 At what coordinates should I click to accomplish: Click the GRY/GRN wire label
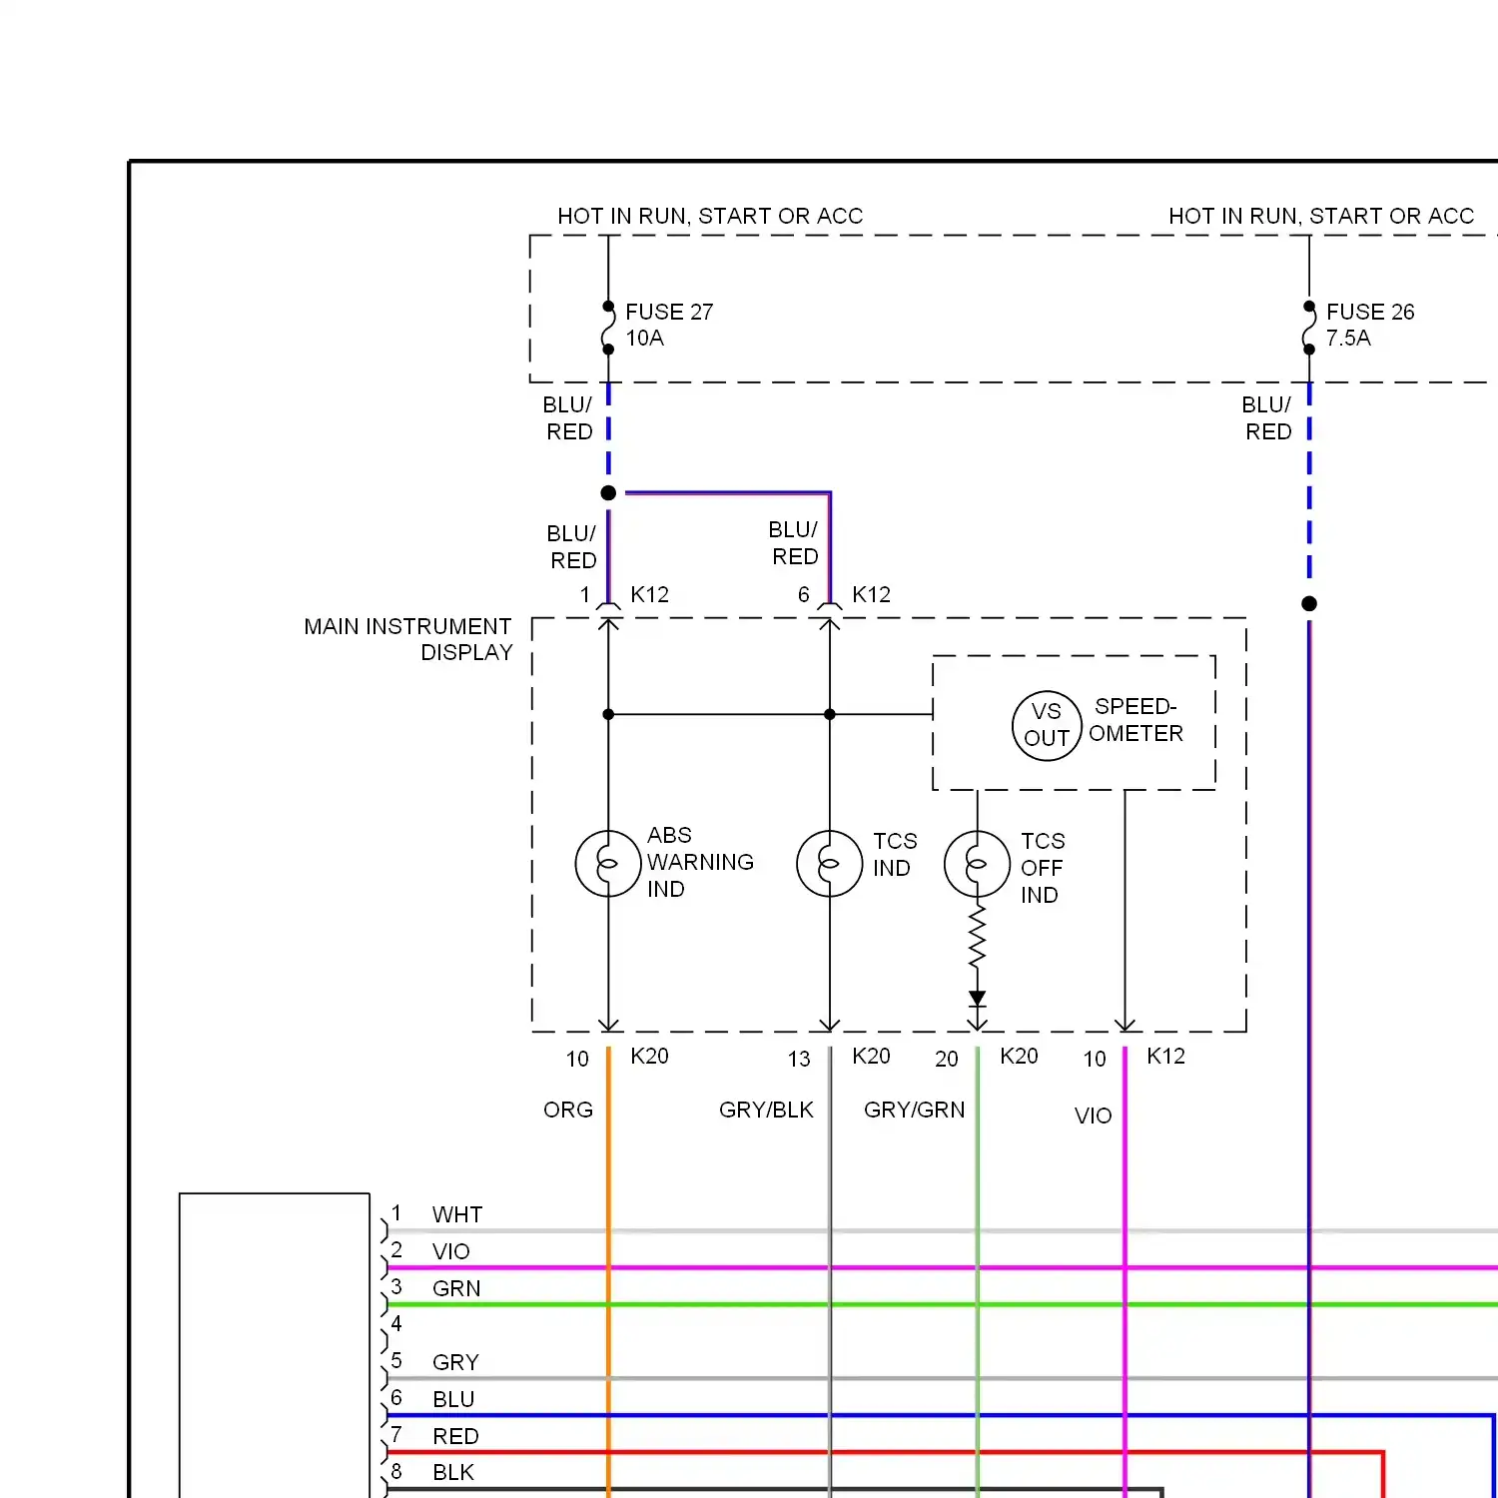915,1110
